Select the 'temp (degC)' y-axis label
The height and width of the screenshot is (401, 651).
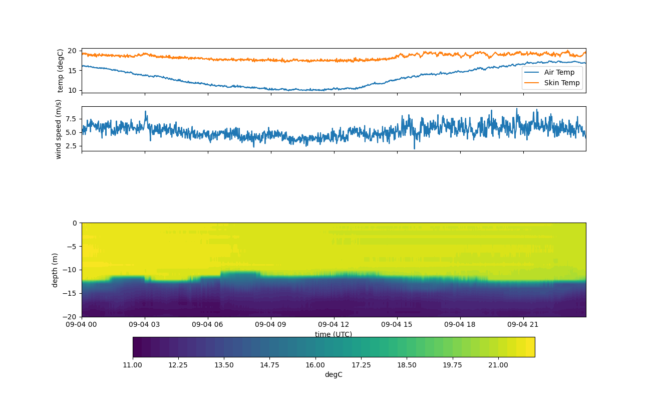click(61, 71)
